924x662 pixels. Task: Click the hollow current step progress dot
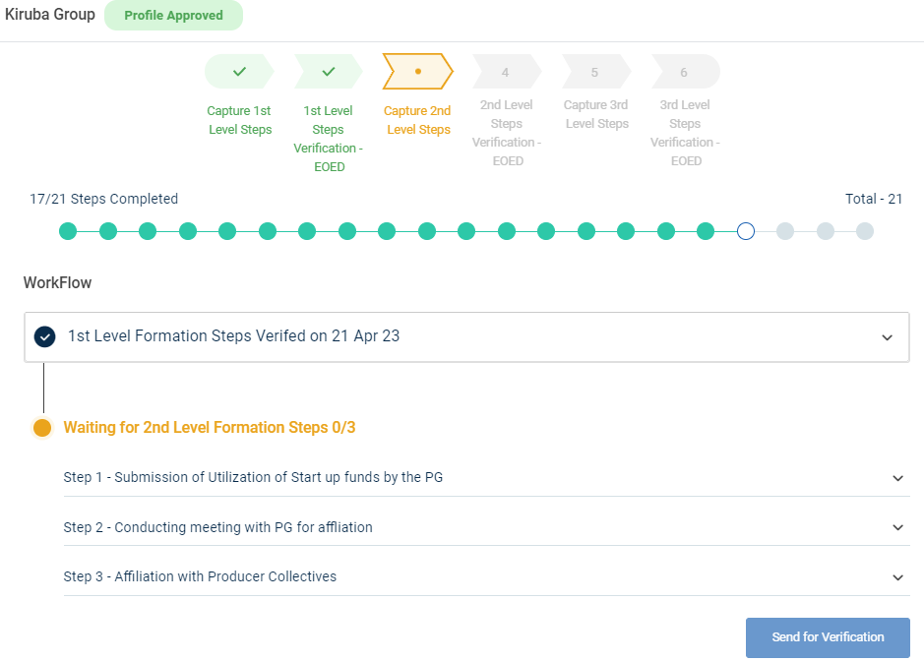(x=746, y=231)
